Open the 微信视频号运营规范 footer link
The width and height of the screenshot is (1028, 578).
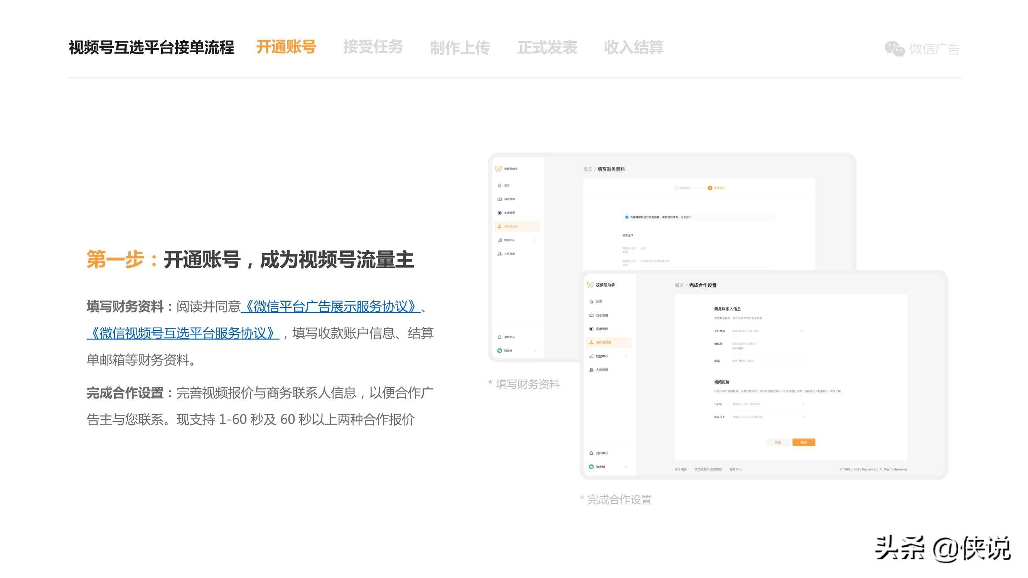coord(708,469)
